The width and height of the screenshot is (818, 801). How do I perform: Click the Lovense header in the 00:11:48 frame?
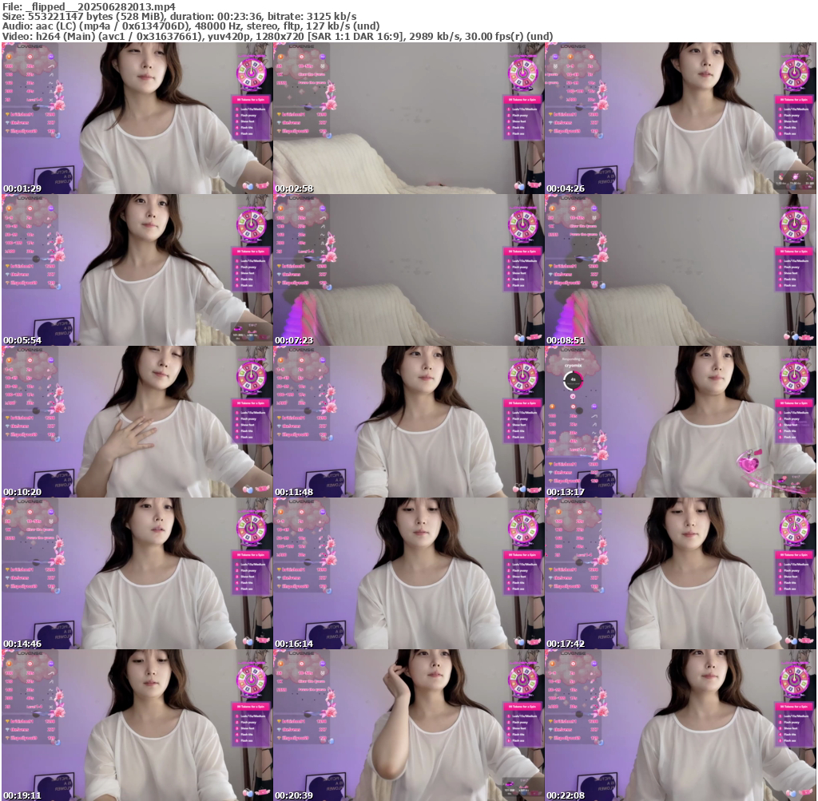[300, 349]
